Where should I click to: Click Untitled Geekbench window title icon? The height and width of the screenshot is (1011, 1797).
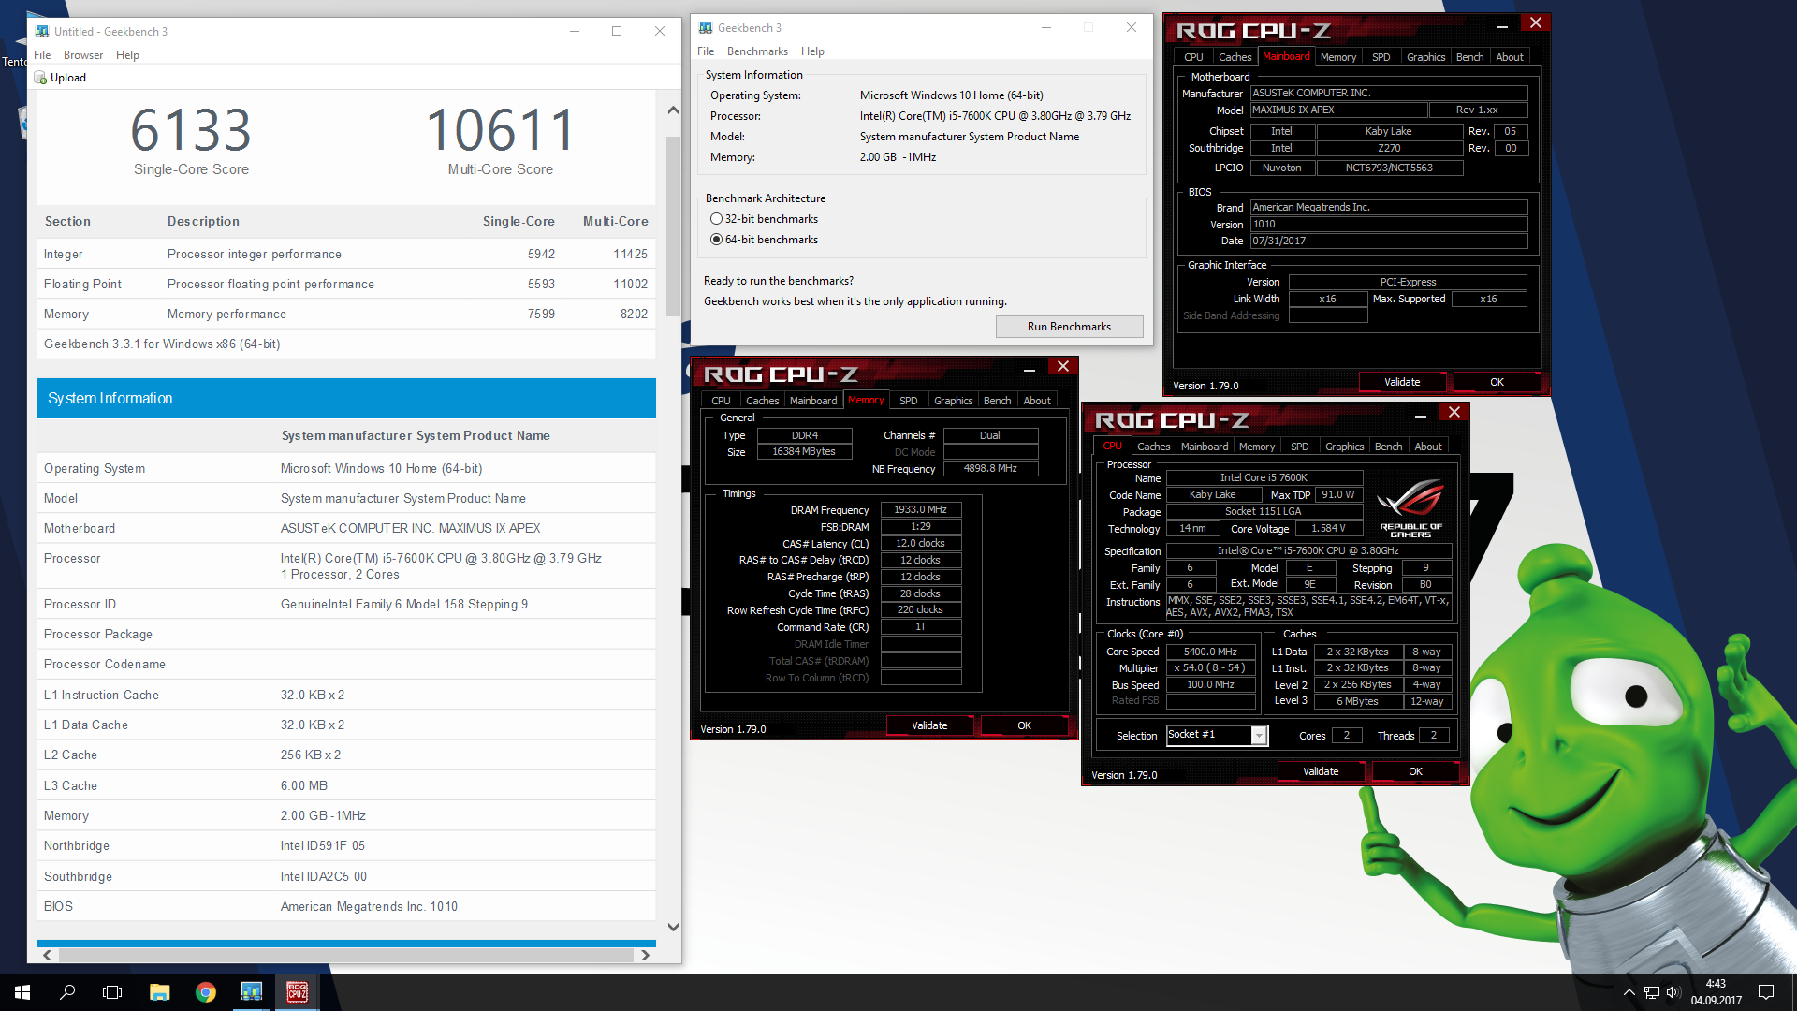click(42, 32)
